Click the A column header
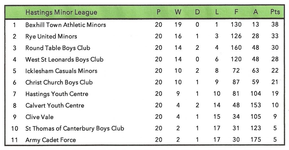 click(x=255, y=12)
